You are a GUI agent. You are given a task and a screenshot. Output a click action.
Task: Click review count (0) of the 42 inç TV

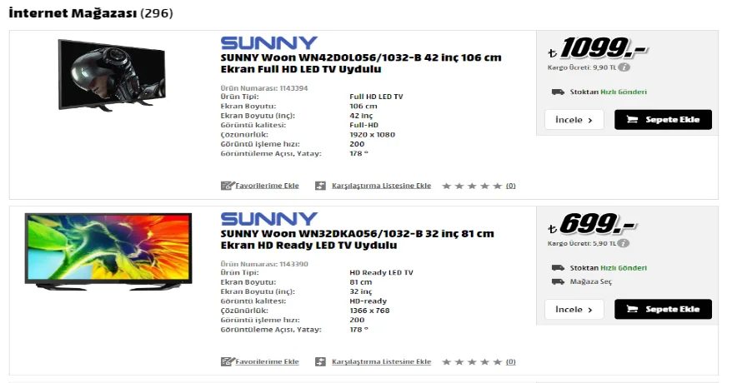510,186
